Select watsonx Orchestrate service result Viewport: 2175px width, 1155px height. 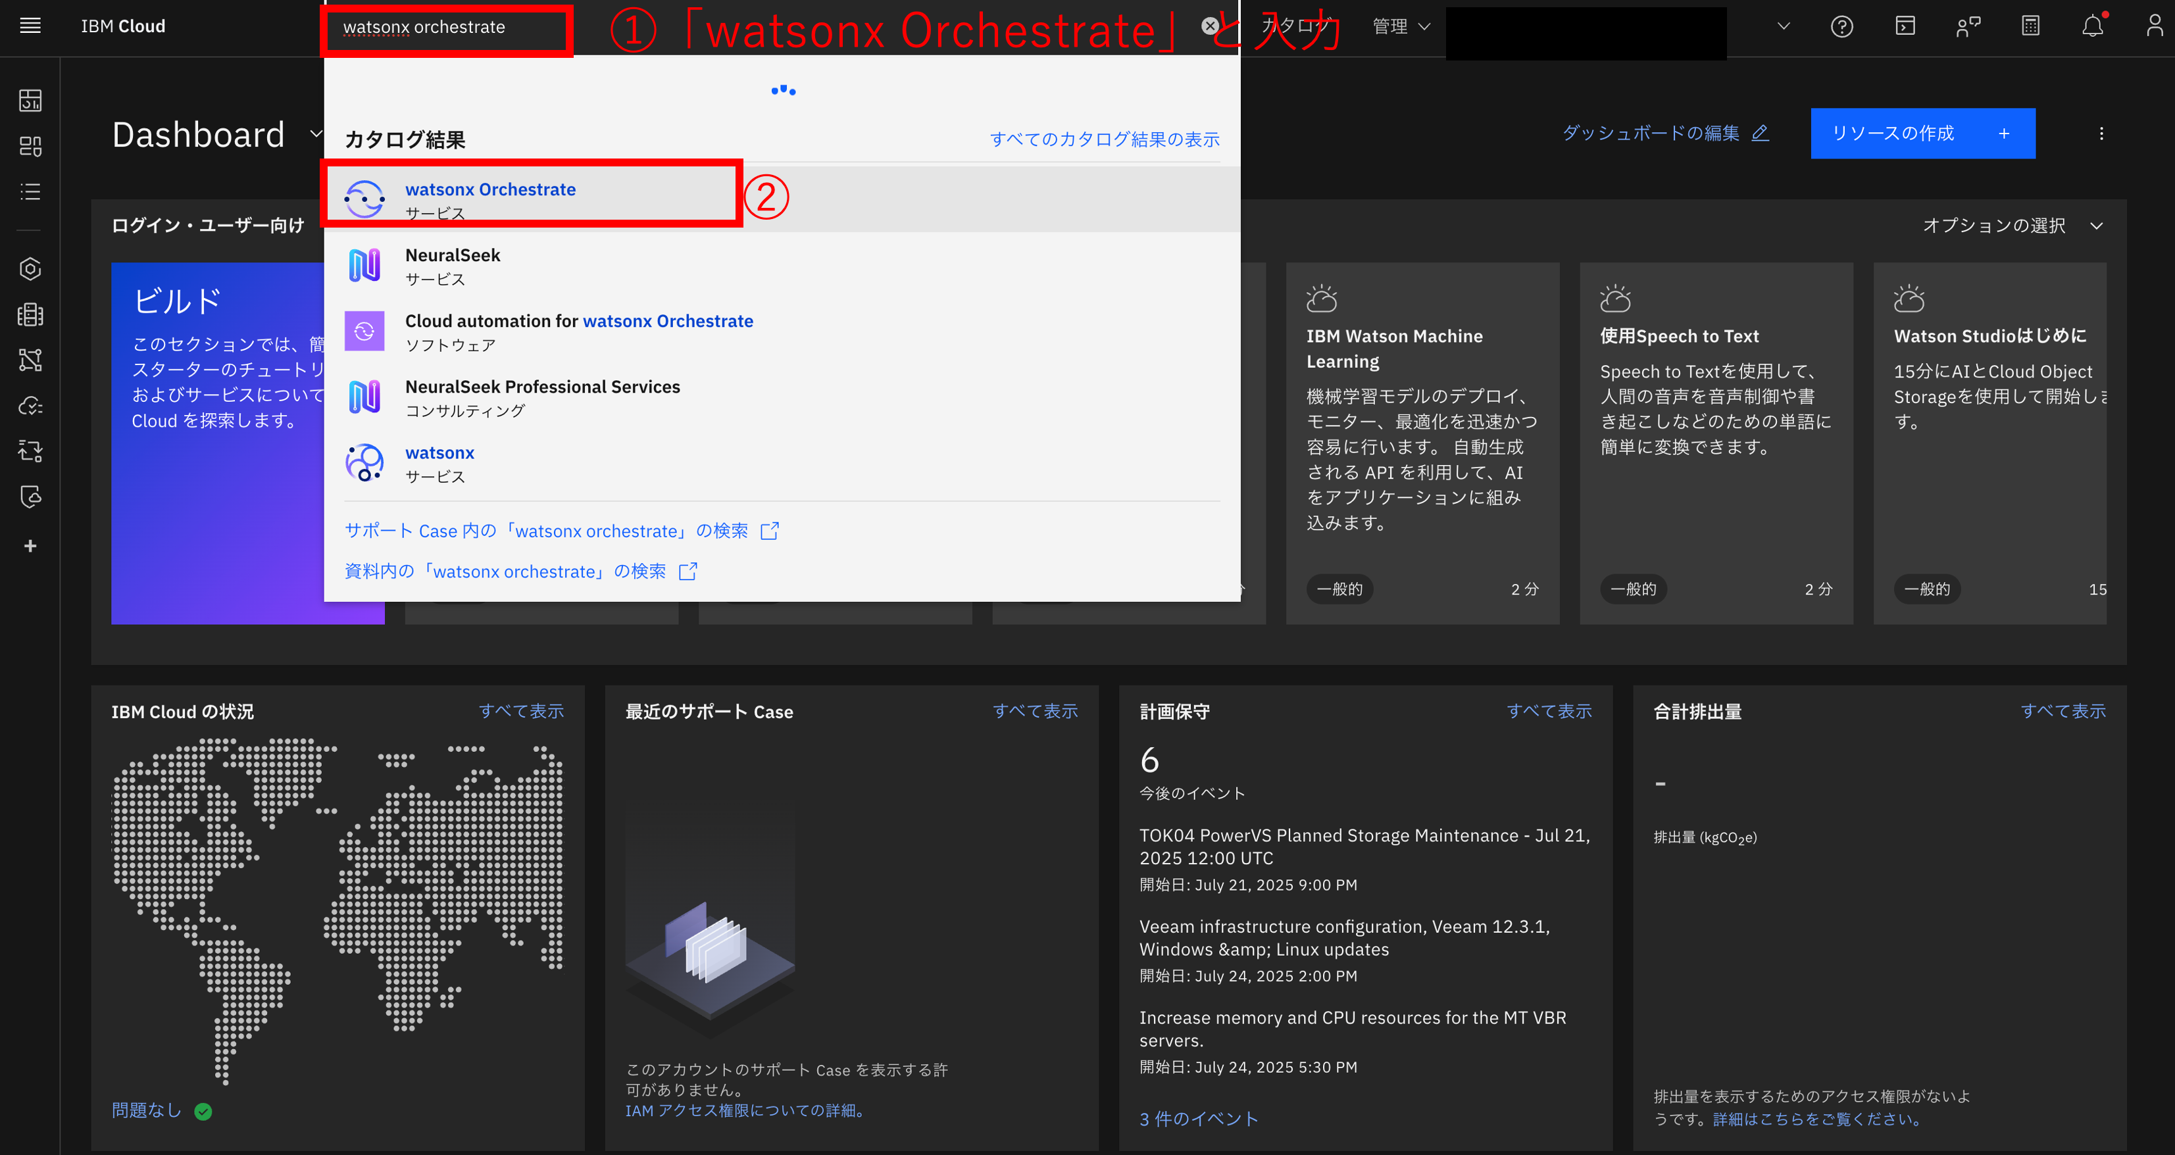click(x=489, y=190)
